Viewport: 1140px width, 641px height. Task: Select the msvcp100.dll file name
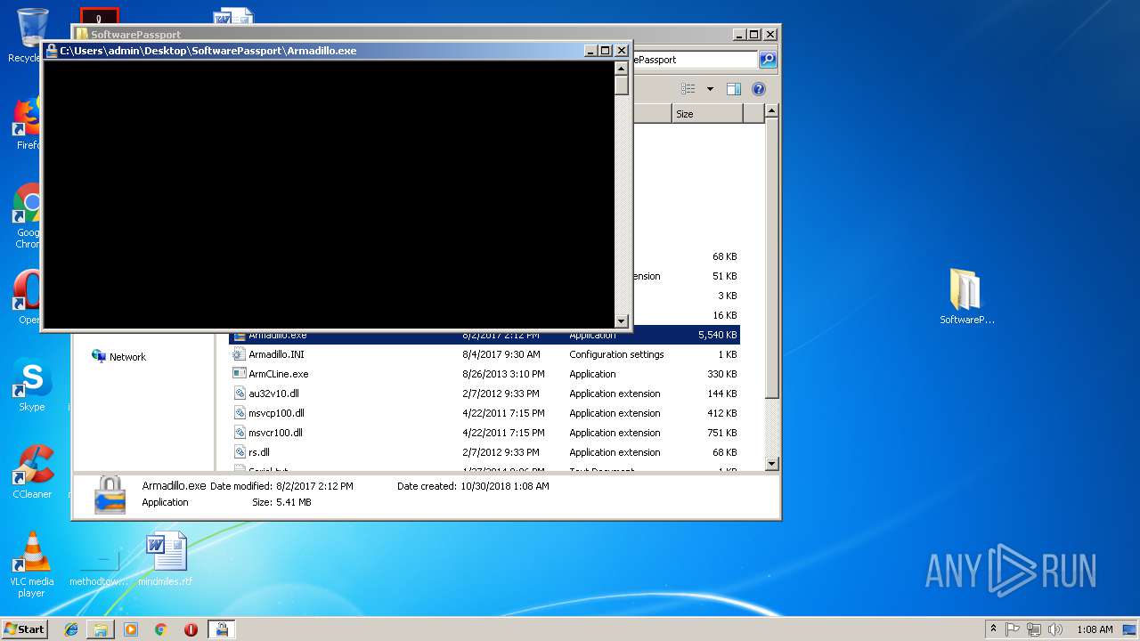pyautogui.click(x=276, y=413)
